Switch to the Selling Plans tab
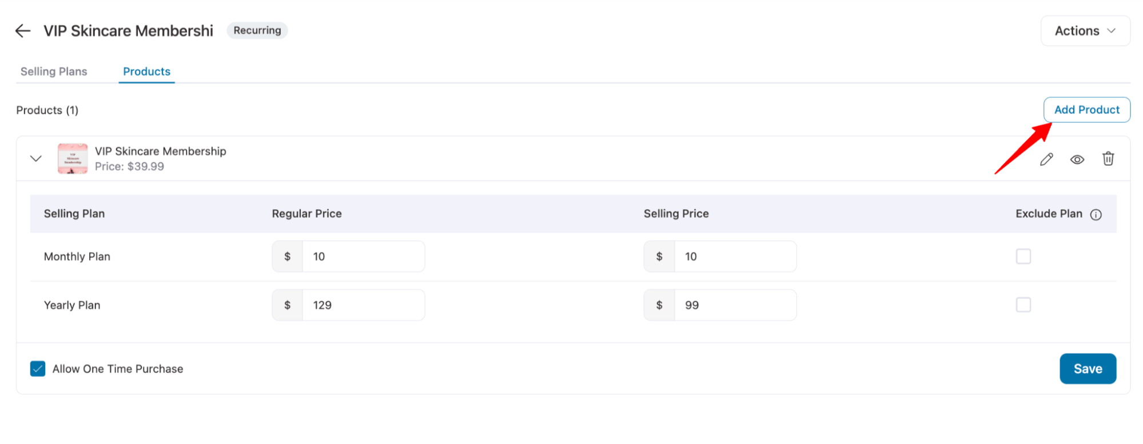The height and width of the screenshot is (444, 1143). [x=54, y=71]
